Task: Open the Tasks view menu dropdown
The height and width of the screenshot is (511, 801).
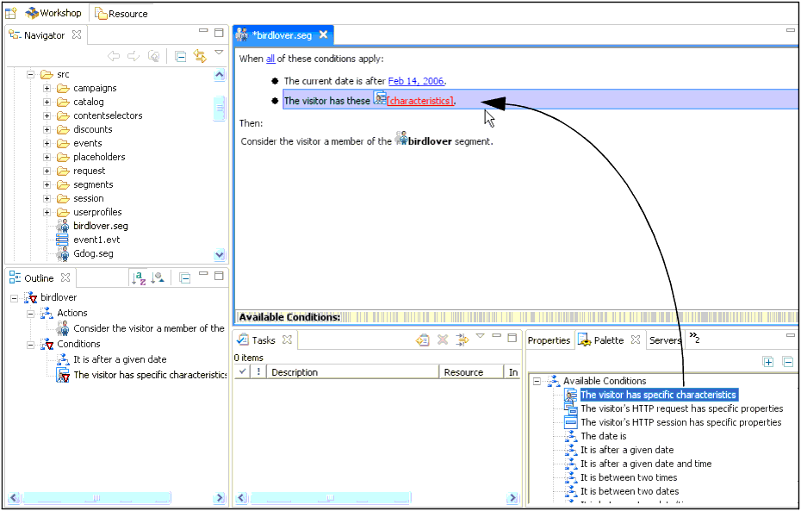Action: [481, 336]
